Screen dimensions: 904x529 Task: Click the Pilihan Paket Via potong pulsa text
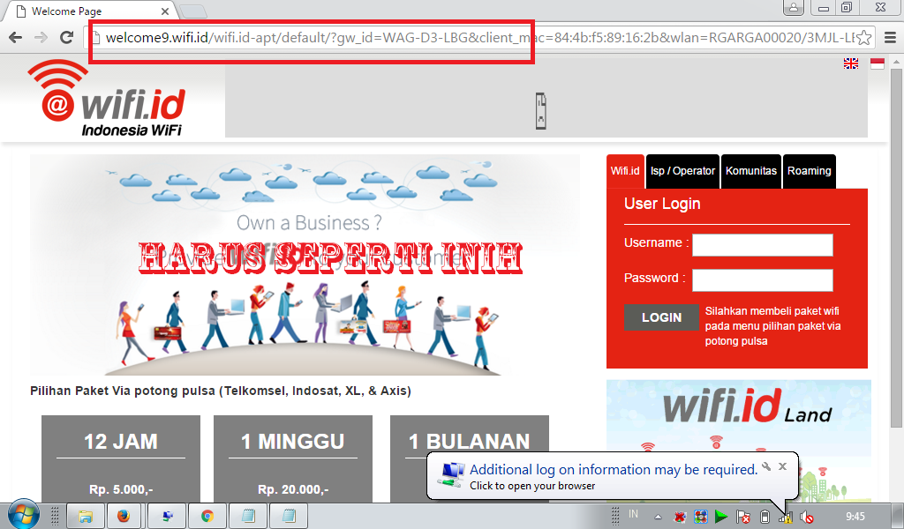[220, 391]
